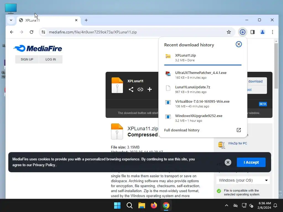This screenshot has height=212, width=283.
Task: View site information icon in address bar
Action: point(43,32)
